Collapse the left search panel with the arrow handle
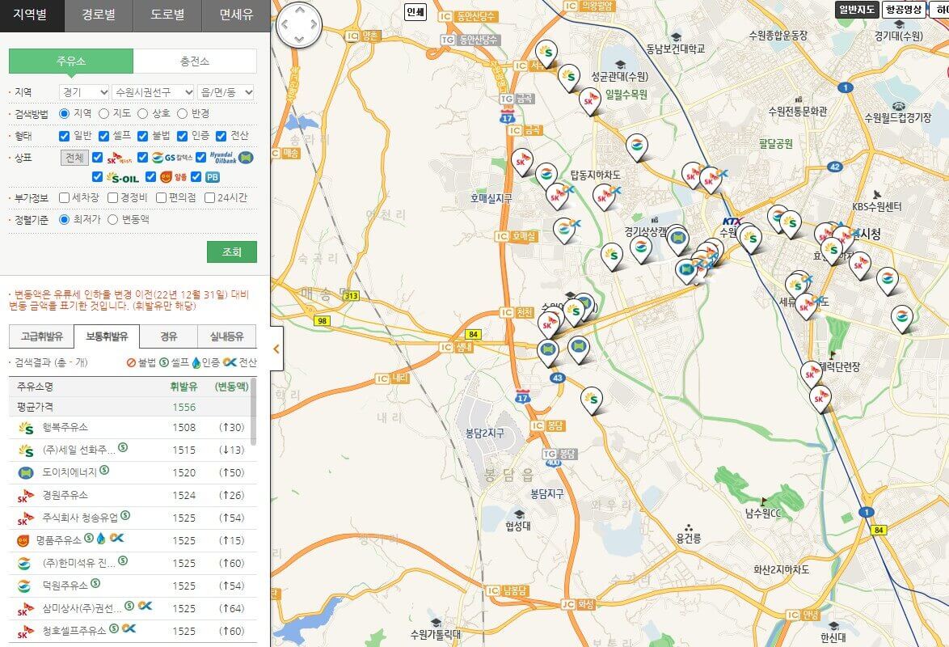This screenshot has height=647, width=949. click(x=276, y=349)
